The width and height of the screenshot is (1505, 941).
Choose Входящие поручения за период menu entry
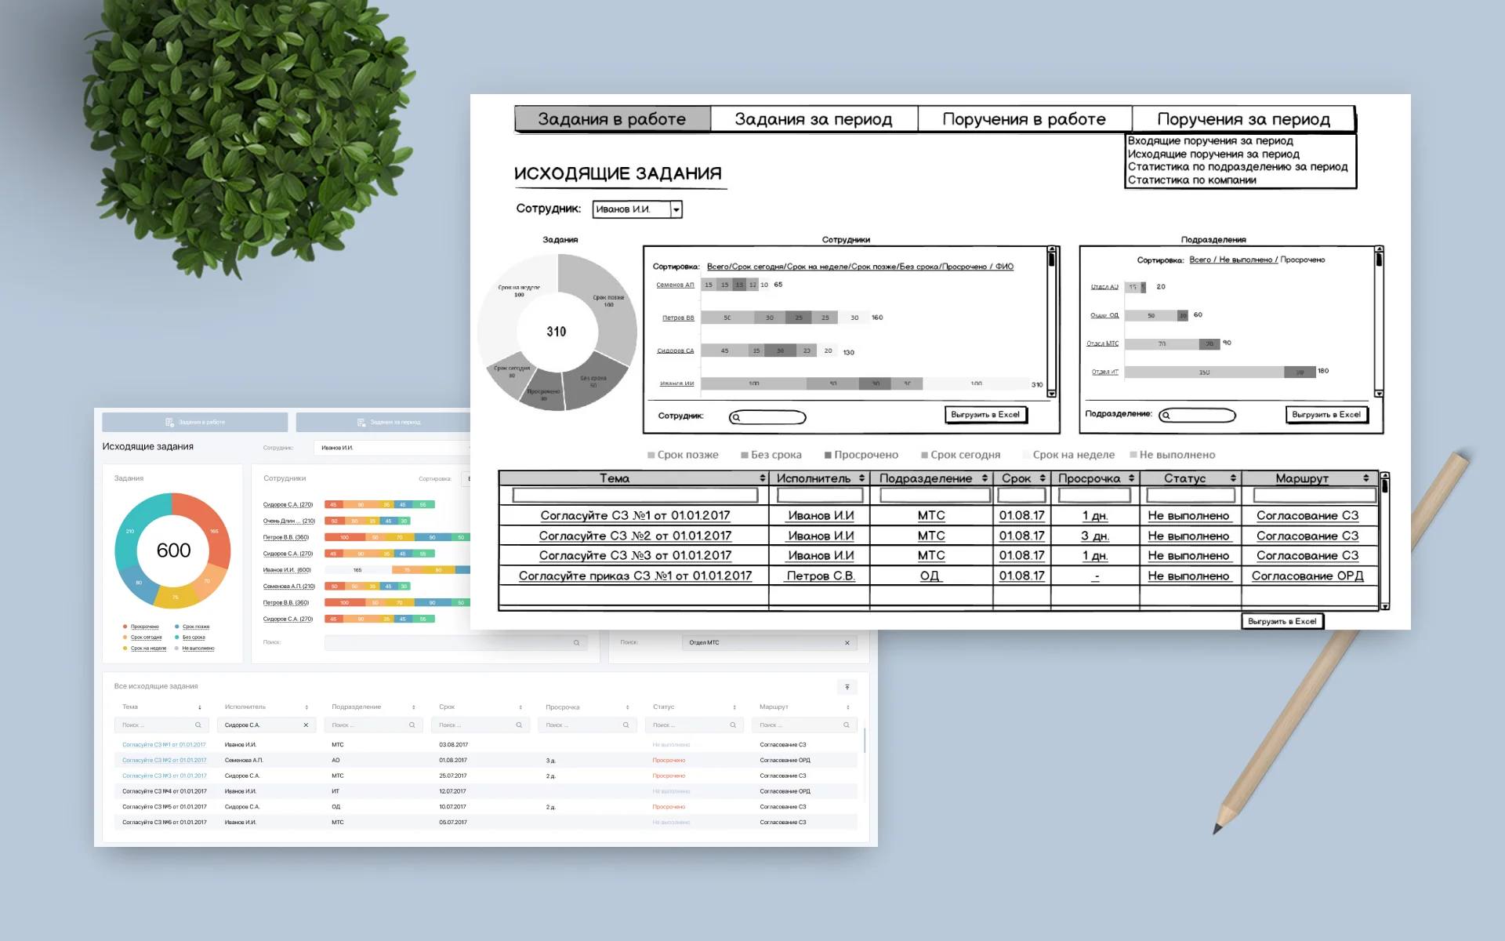[1210, 141]
